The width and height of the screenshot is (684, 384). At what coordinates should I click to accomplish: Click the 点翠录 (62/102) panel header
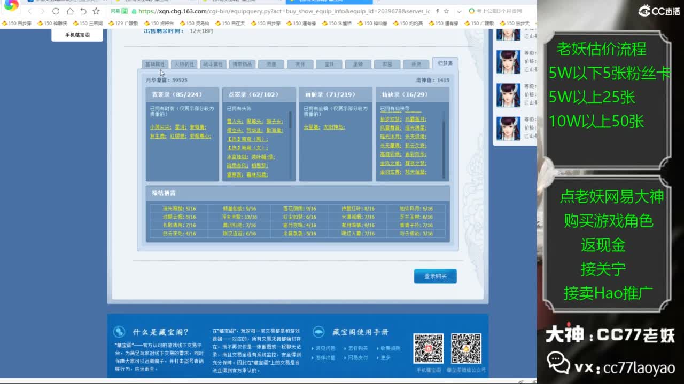tap(259, 94)
